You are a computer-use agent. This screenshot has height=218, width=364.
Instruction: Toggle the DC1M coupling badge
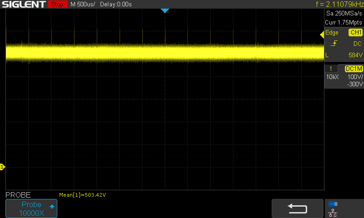(x=354, y=68)
